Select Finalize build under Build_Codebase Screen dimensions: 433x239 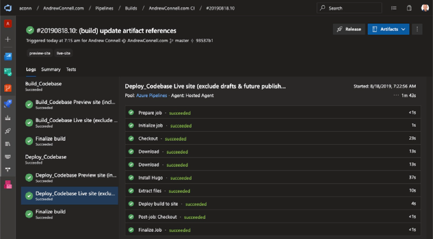click(70, 141)
